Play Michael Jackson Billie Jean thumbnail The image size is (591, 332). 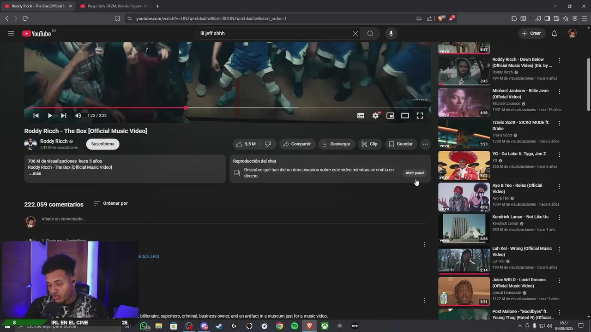pyautogui.click(x=464, y=102)
